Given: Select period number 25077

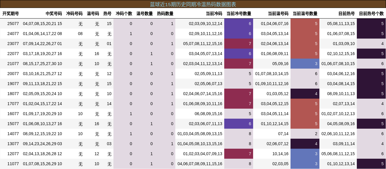Looking at the screenshot, I should 13,24.
